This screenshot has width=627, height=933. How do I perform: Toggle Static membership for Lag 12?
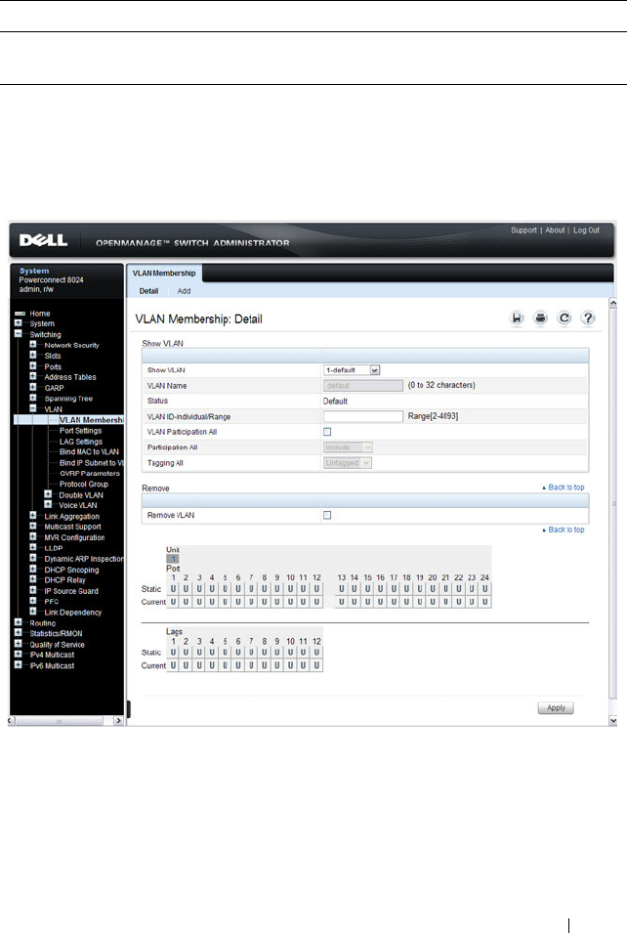click(x=316, y=653)
